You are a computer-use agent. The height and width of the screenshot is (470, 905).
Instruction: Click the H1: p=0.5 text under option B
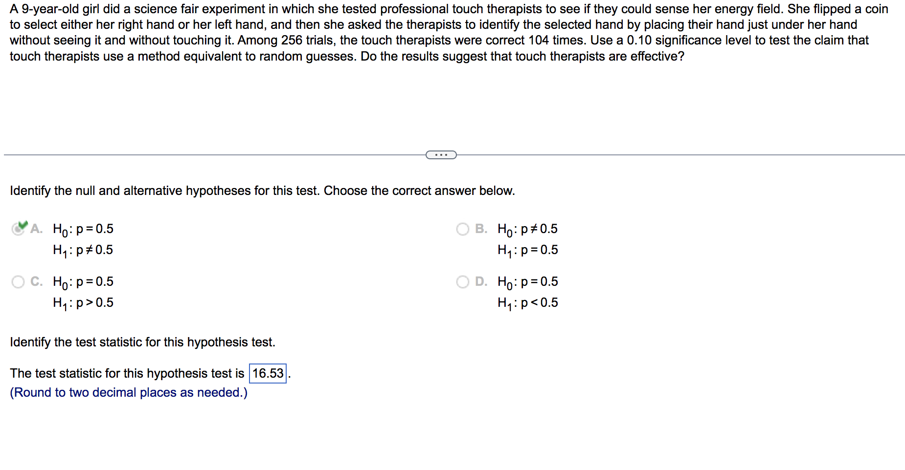[x=528, y=250]
